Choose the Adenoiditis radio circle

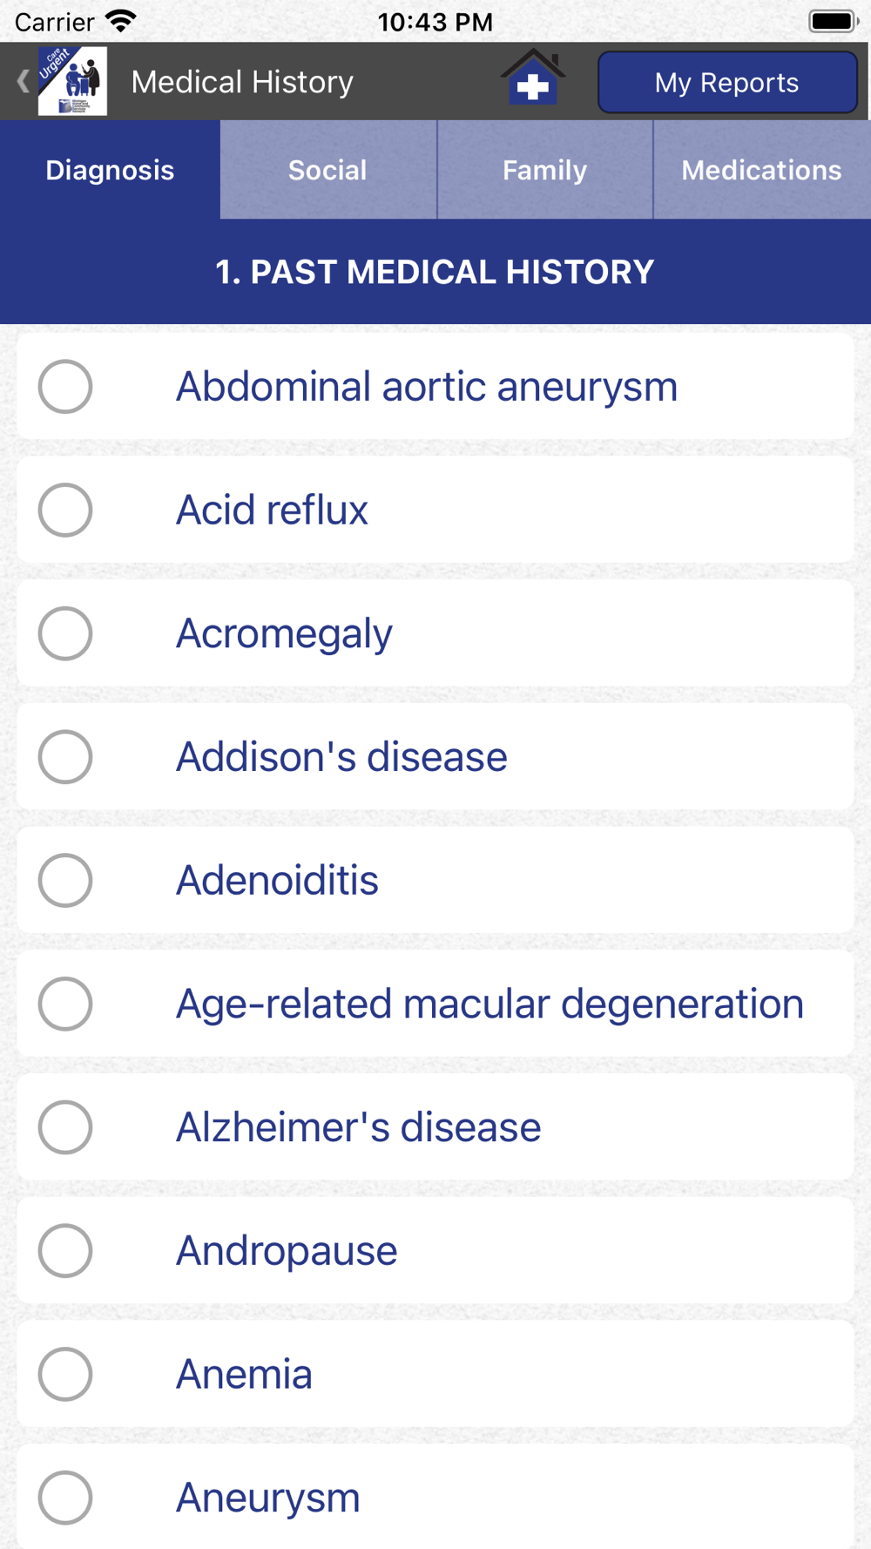coord(65,880)
